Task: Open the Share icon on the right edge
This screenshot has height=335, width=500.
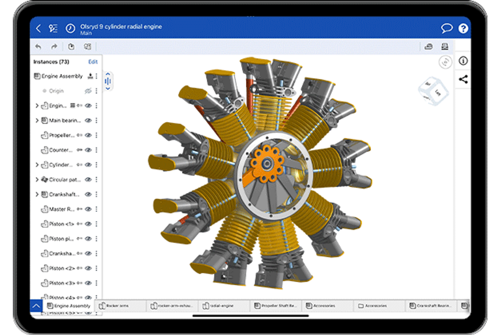Action: coord(463,80)
